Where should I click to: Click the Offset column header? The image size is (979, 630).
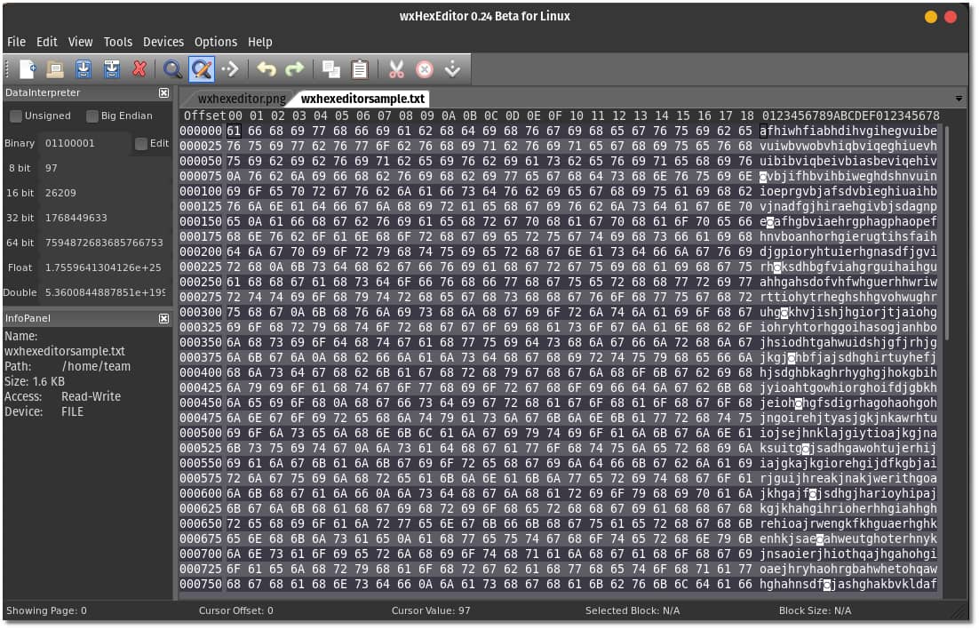[204, 116]
